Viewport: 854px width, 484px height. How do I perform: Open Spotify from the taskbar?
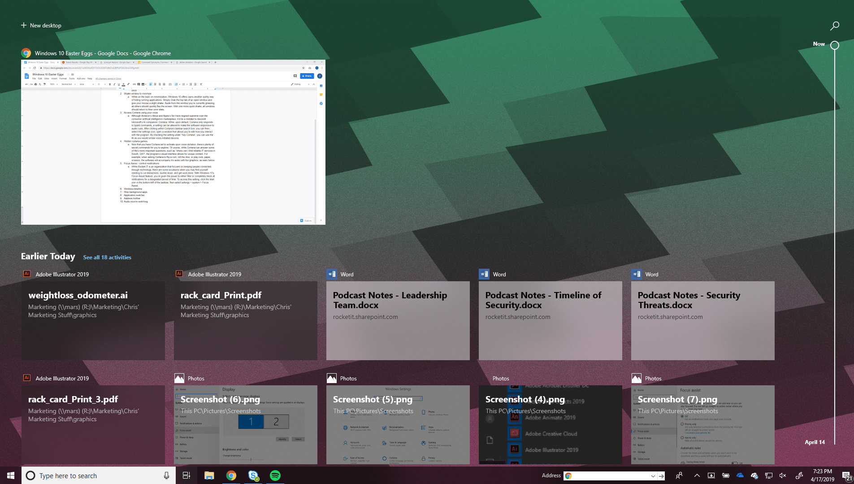[x=275, y=475]
